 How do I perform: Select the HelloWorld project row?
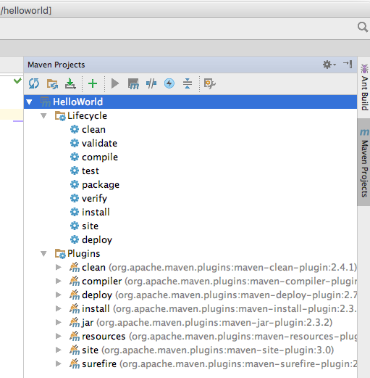(x=190, y=102)
